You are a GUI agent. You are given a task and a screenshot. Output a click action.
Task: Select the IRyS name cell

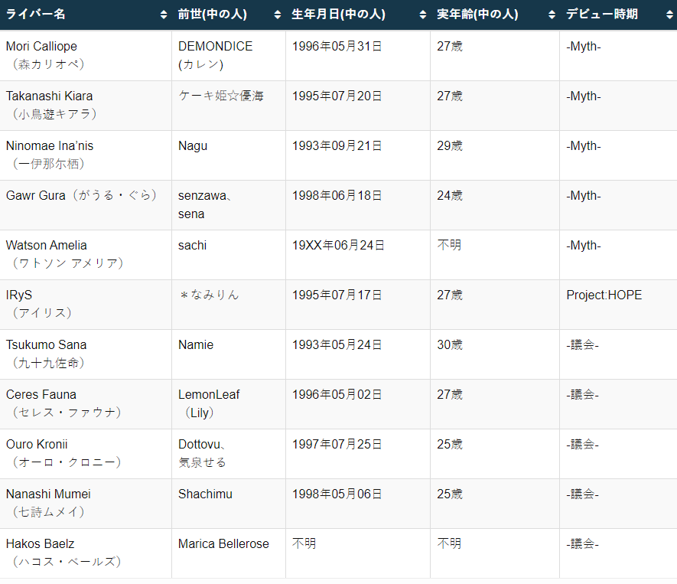pos(86,304)
